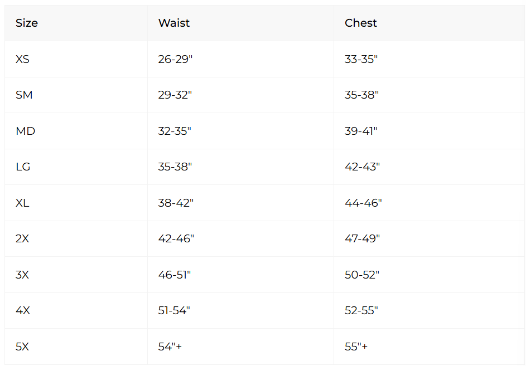The width and height of the screenshot is (526, 366).
Task: Click chest value 33-35"
Action: [x=361, y=59]
